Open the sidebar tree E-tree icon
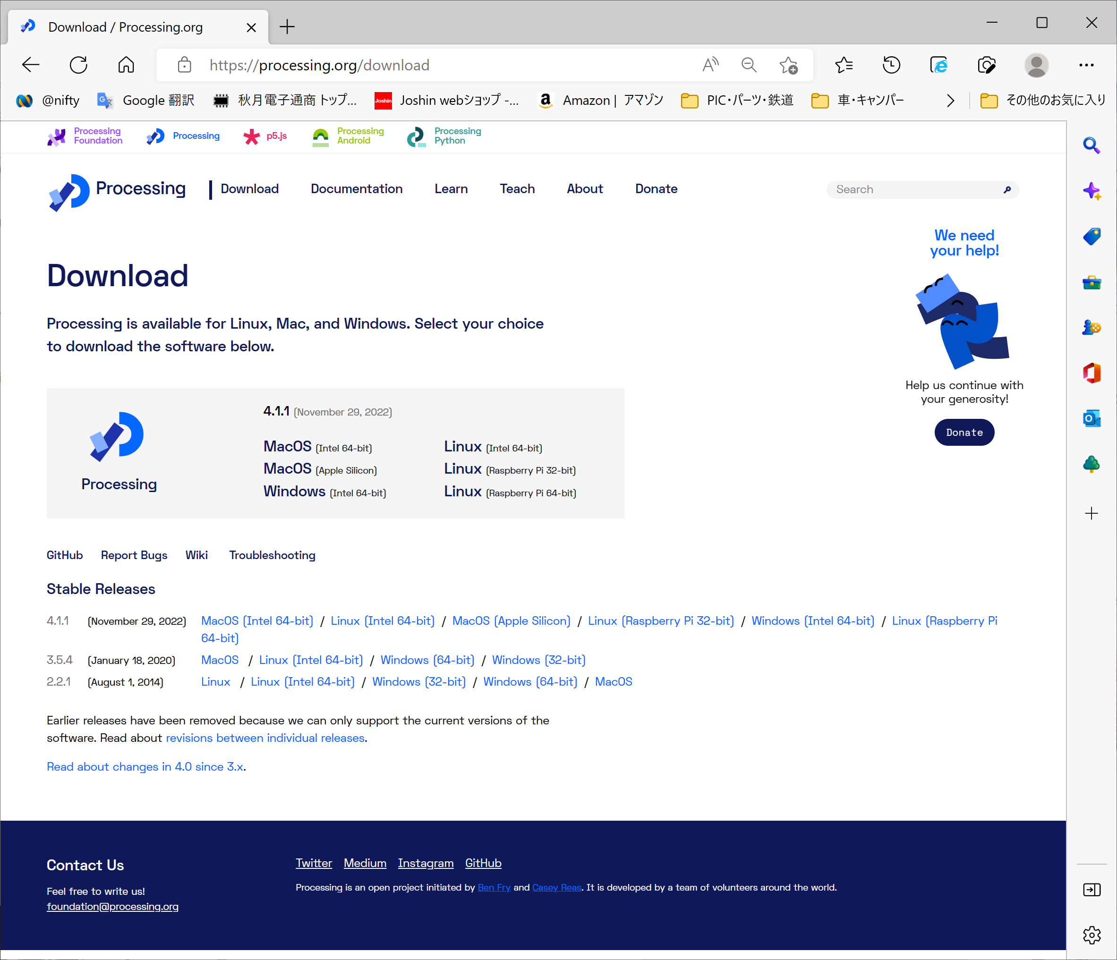Image resolution: width=1117 pixels, height=960 pixels. (x=1091, y=464)
